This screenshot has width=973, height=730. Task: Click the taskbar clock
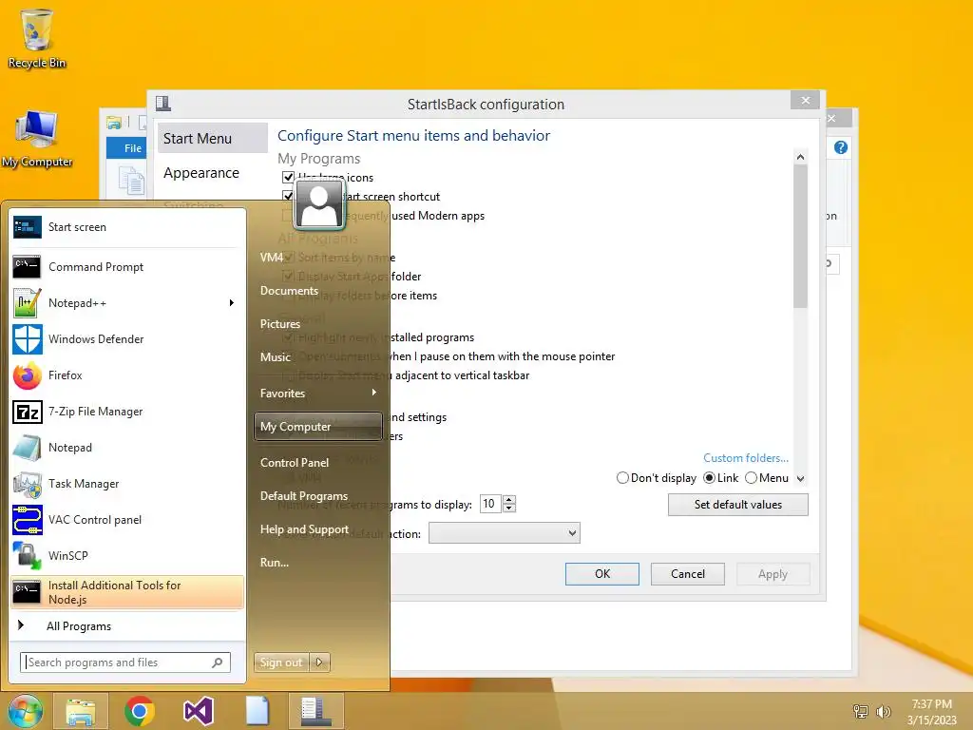(x=932, y=712)
